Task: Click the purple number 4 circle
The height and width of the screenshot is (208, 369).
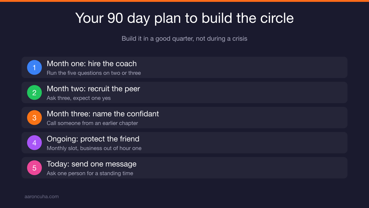Action: pos(34,143)
